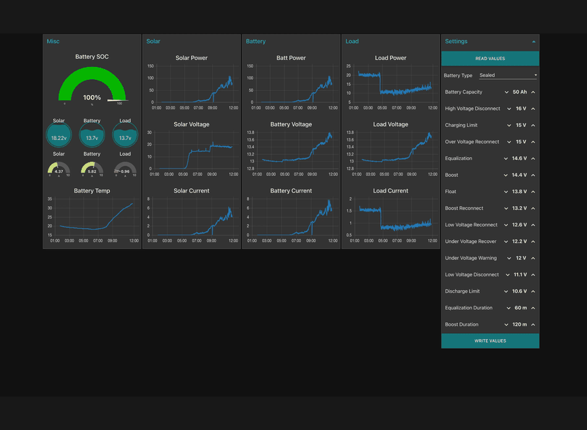Increase Equalization voltage
This screenshot has width=587, height=430.
coord(533,158)
